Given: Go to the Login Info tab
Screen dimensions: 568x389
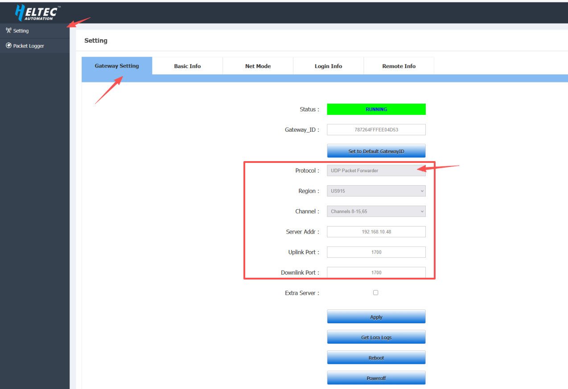Looking at the screenshot, I should coord(328,66).
